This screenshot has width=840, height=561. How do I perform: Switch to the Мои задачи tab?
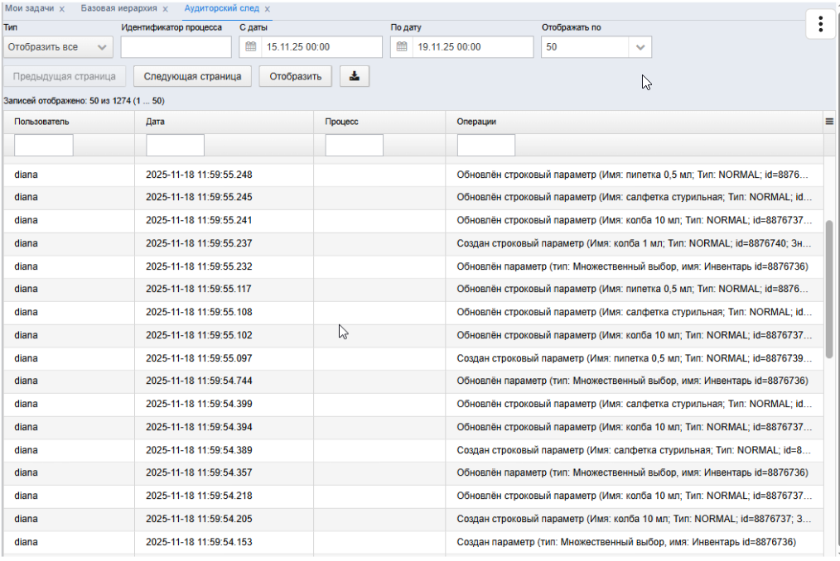tap(30, 8)
